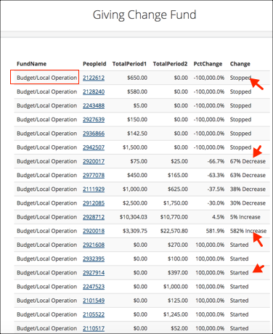
Task: Click the $397.00 TotalPeriod2 value
Action: coord(178,273)
